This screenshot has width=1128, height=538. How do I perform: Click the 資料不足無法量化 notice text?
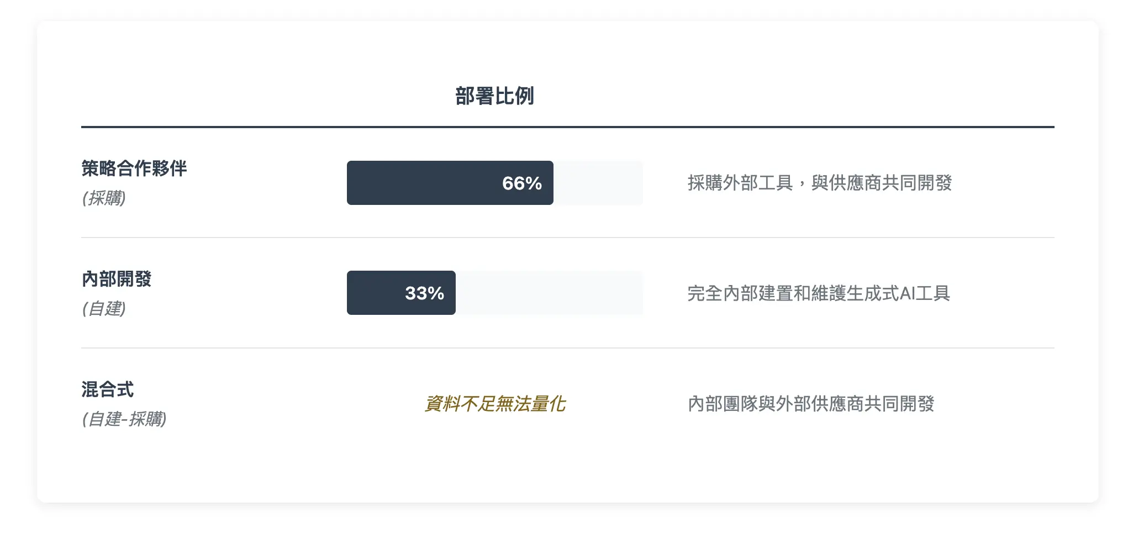[x=494, y=404]
